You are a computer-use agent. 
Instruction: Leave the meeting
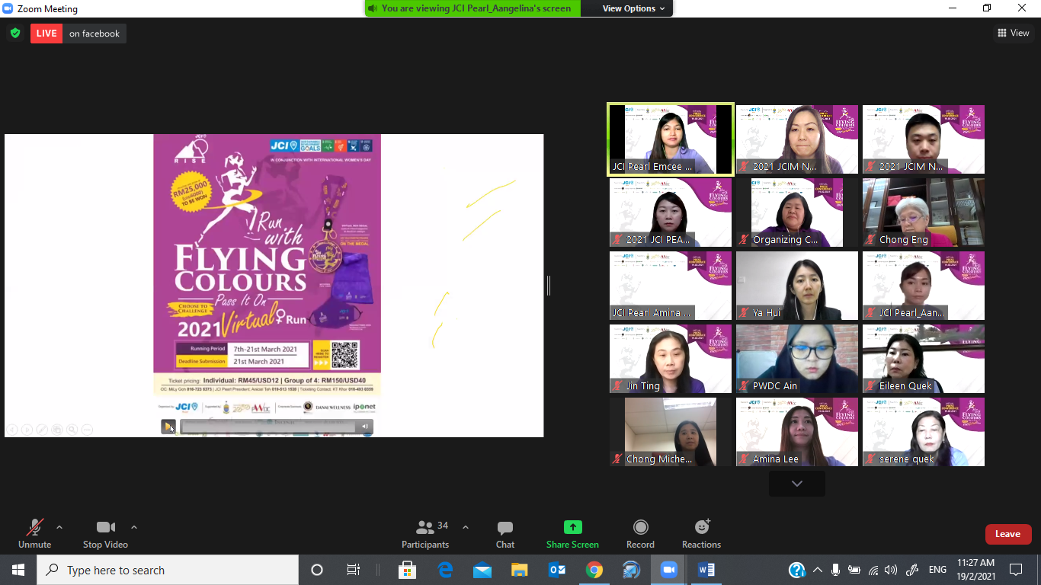click(1007, 534)
